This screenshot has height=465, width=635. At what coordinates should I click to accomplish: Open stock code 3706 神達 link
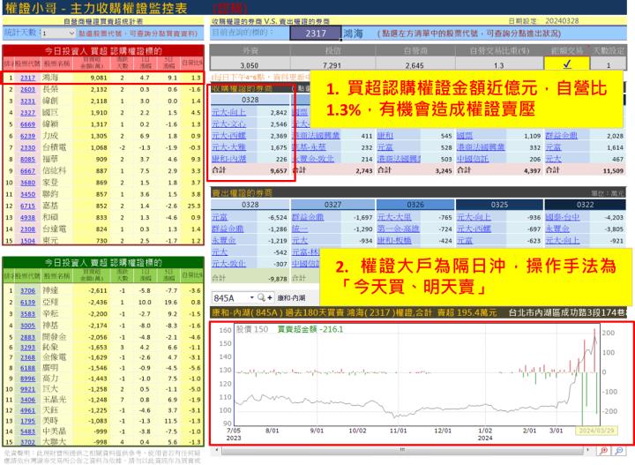28,291
